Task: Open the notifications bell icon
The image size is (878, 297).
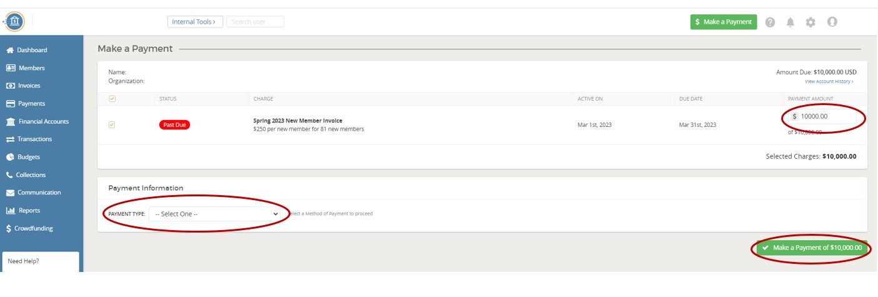Action: [790, 22]
